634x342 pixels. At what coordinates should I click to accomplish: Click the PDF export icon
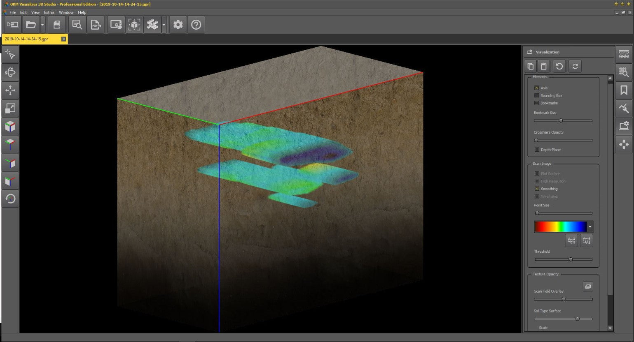(x=96, y=25)
